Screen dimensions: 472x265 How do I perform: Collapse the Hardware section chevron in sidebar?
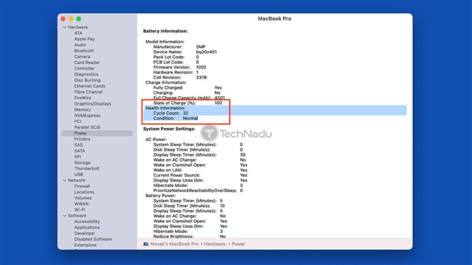65,27
